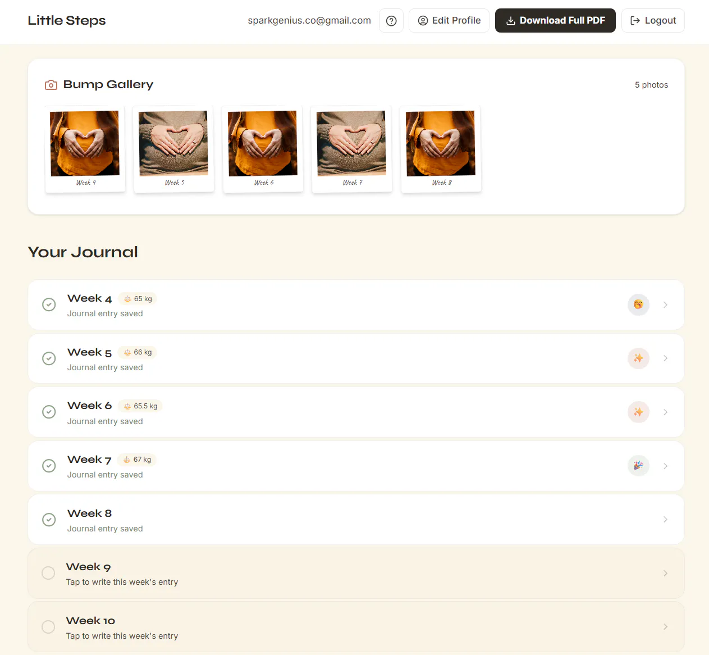Expand the Week 4 entry chevron
This screenshot has height=655, width=709.
[x=665, y=304]
